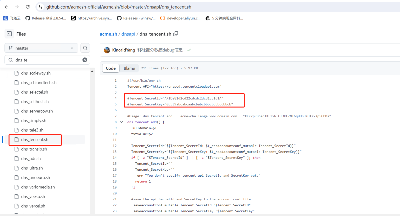
Task: Click the address bar URL
Action: click(x=119, y=7)
